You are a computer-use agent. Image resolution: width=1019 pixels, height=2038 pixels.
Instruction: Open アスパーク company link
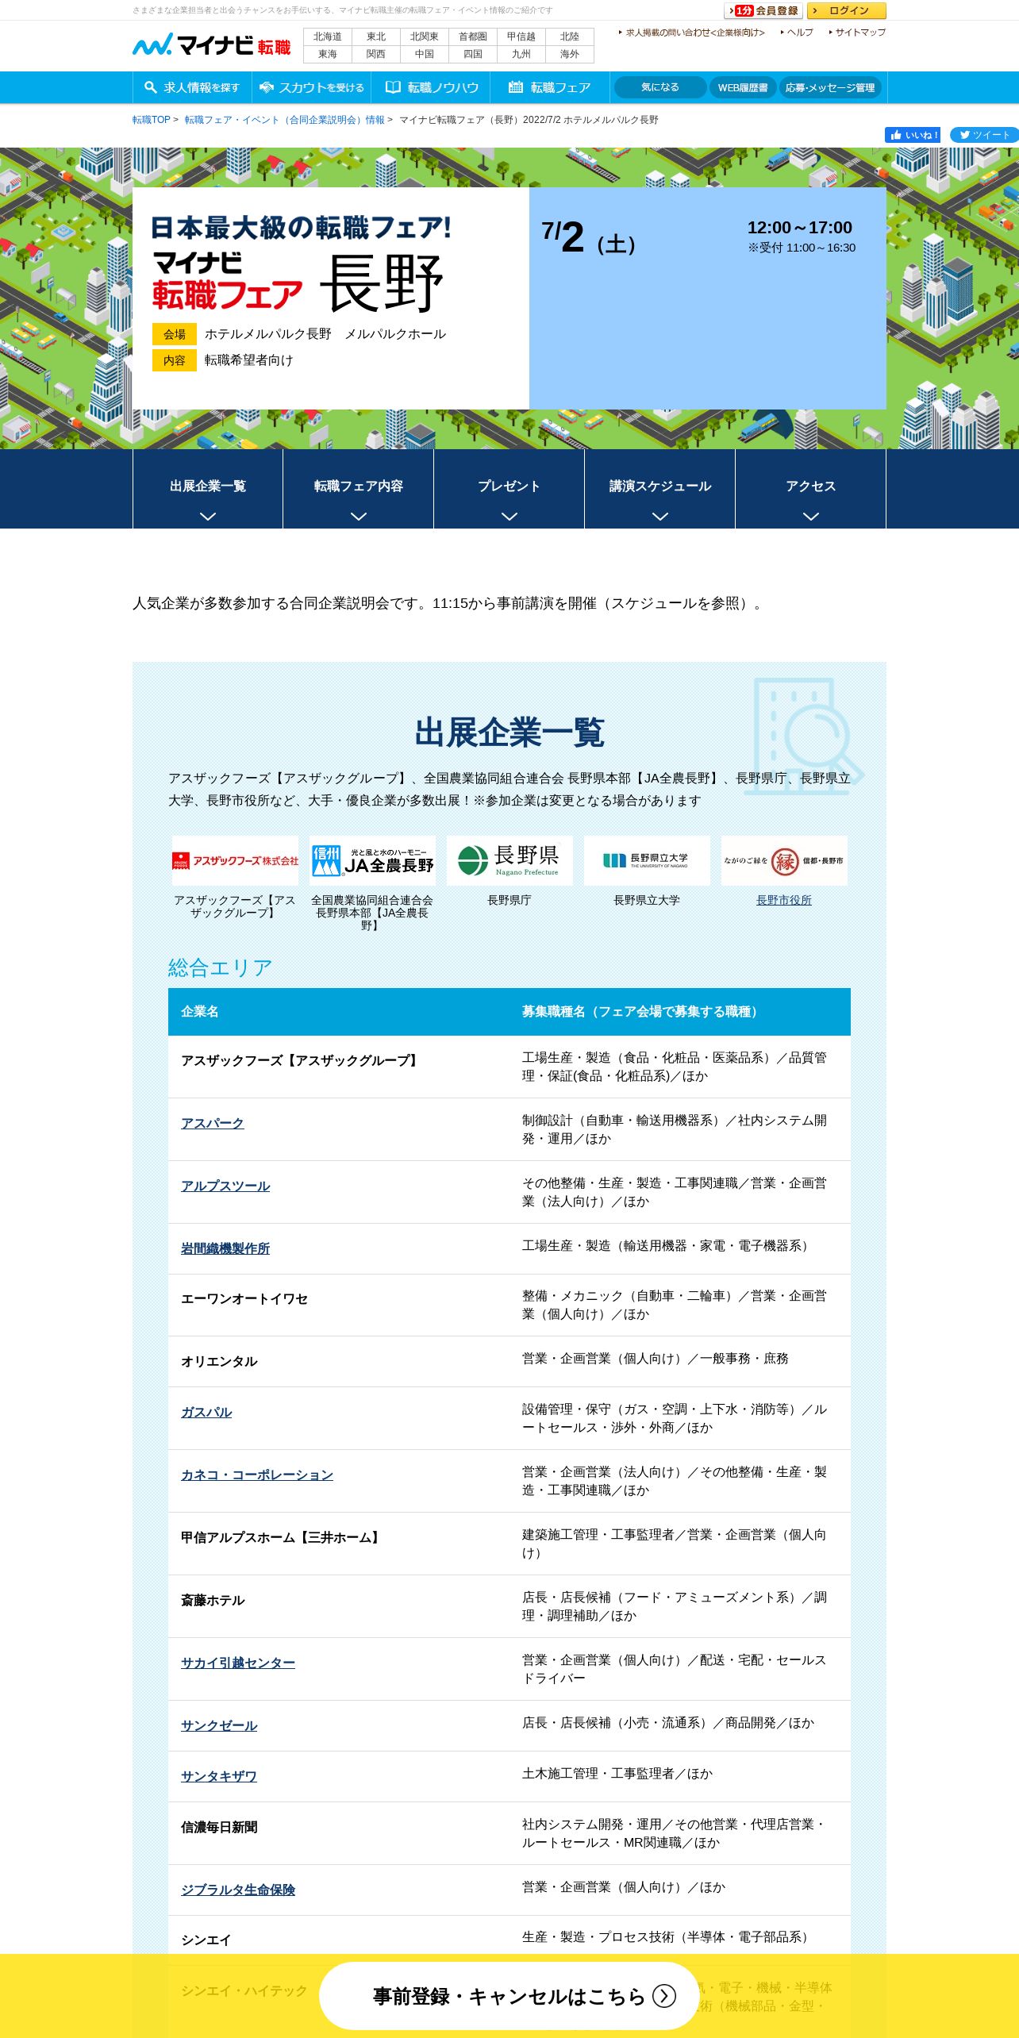click(x=213, y=1123)
